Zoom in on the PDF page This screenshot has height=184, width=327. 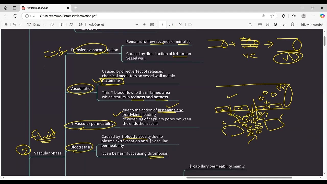[x=144, y=25]
